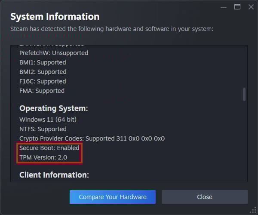Image resolution: width=258 pixels, height=215 pixels.
Task: Click the Operating System heading
Action: pos(53,108)
